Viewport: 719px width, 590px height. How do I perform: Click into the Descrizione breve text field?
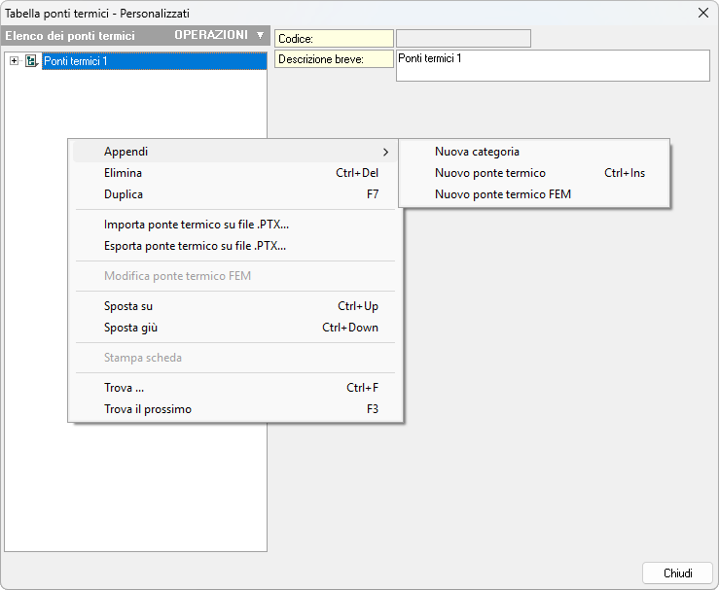pyautogui.click(x=552, y=65)
